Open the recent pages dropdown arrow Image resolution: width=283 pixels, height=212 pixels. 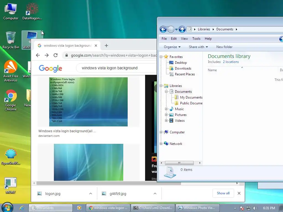click(x=176, y=29)
